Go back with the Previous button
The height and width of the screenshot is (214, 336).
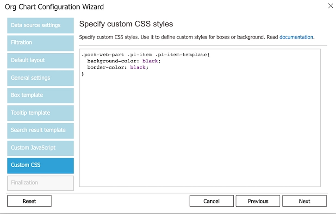click(258, 201)
